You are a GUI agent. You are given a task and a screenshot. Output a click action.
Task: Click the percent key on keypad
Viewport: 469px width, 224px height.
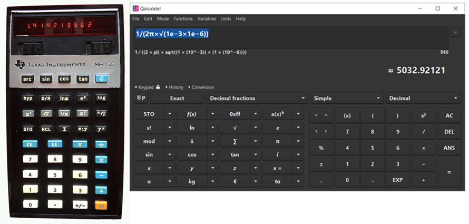[321, 148]
